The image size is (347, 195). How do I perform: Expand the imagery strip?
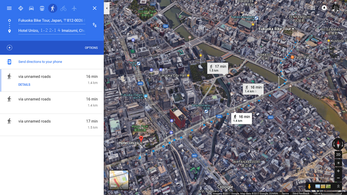click(x=338, y=186)
